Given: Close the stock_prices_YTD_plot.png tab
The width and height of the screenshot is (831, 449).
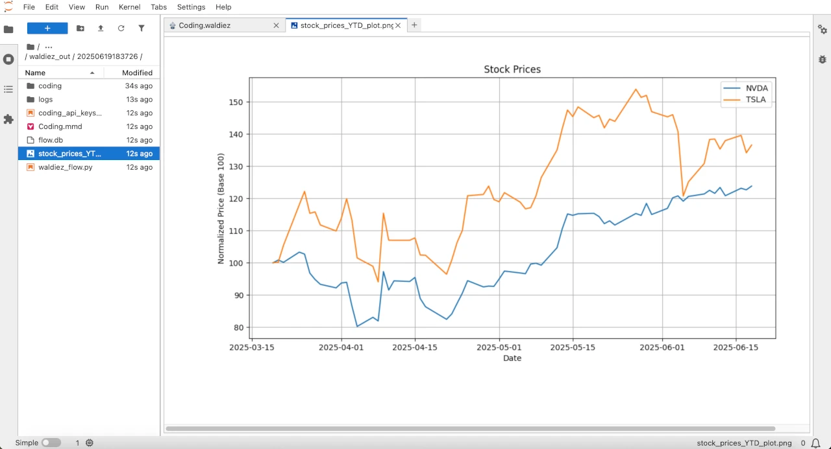Looking at the screenshot, I should (x=399, y=25).
